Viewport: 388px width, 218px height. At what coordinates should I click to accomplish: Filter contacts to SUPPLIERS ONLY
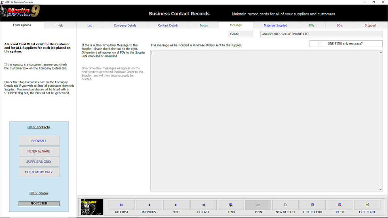pyautogui.click(x=39, y=161)
